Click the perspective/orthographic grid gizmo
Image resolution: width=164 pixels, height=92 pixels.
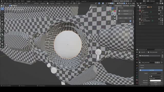coord(115,23)
